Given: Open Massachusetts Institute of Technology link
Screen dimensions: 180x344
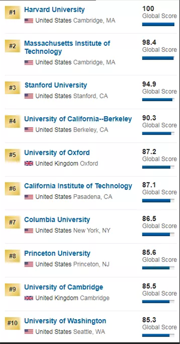Looking at the screenshot, I should pyautogui.click(x=67, y=47).
